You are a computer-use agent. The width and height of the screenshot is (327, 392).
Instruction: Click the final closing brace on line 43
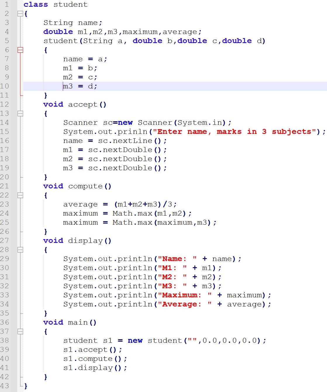click(x=26, y=386)
